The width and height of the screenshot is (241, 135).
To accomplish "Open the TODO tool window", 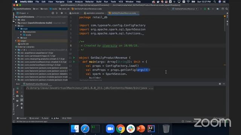I will coord(67,118).
